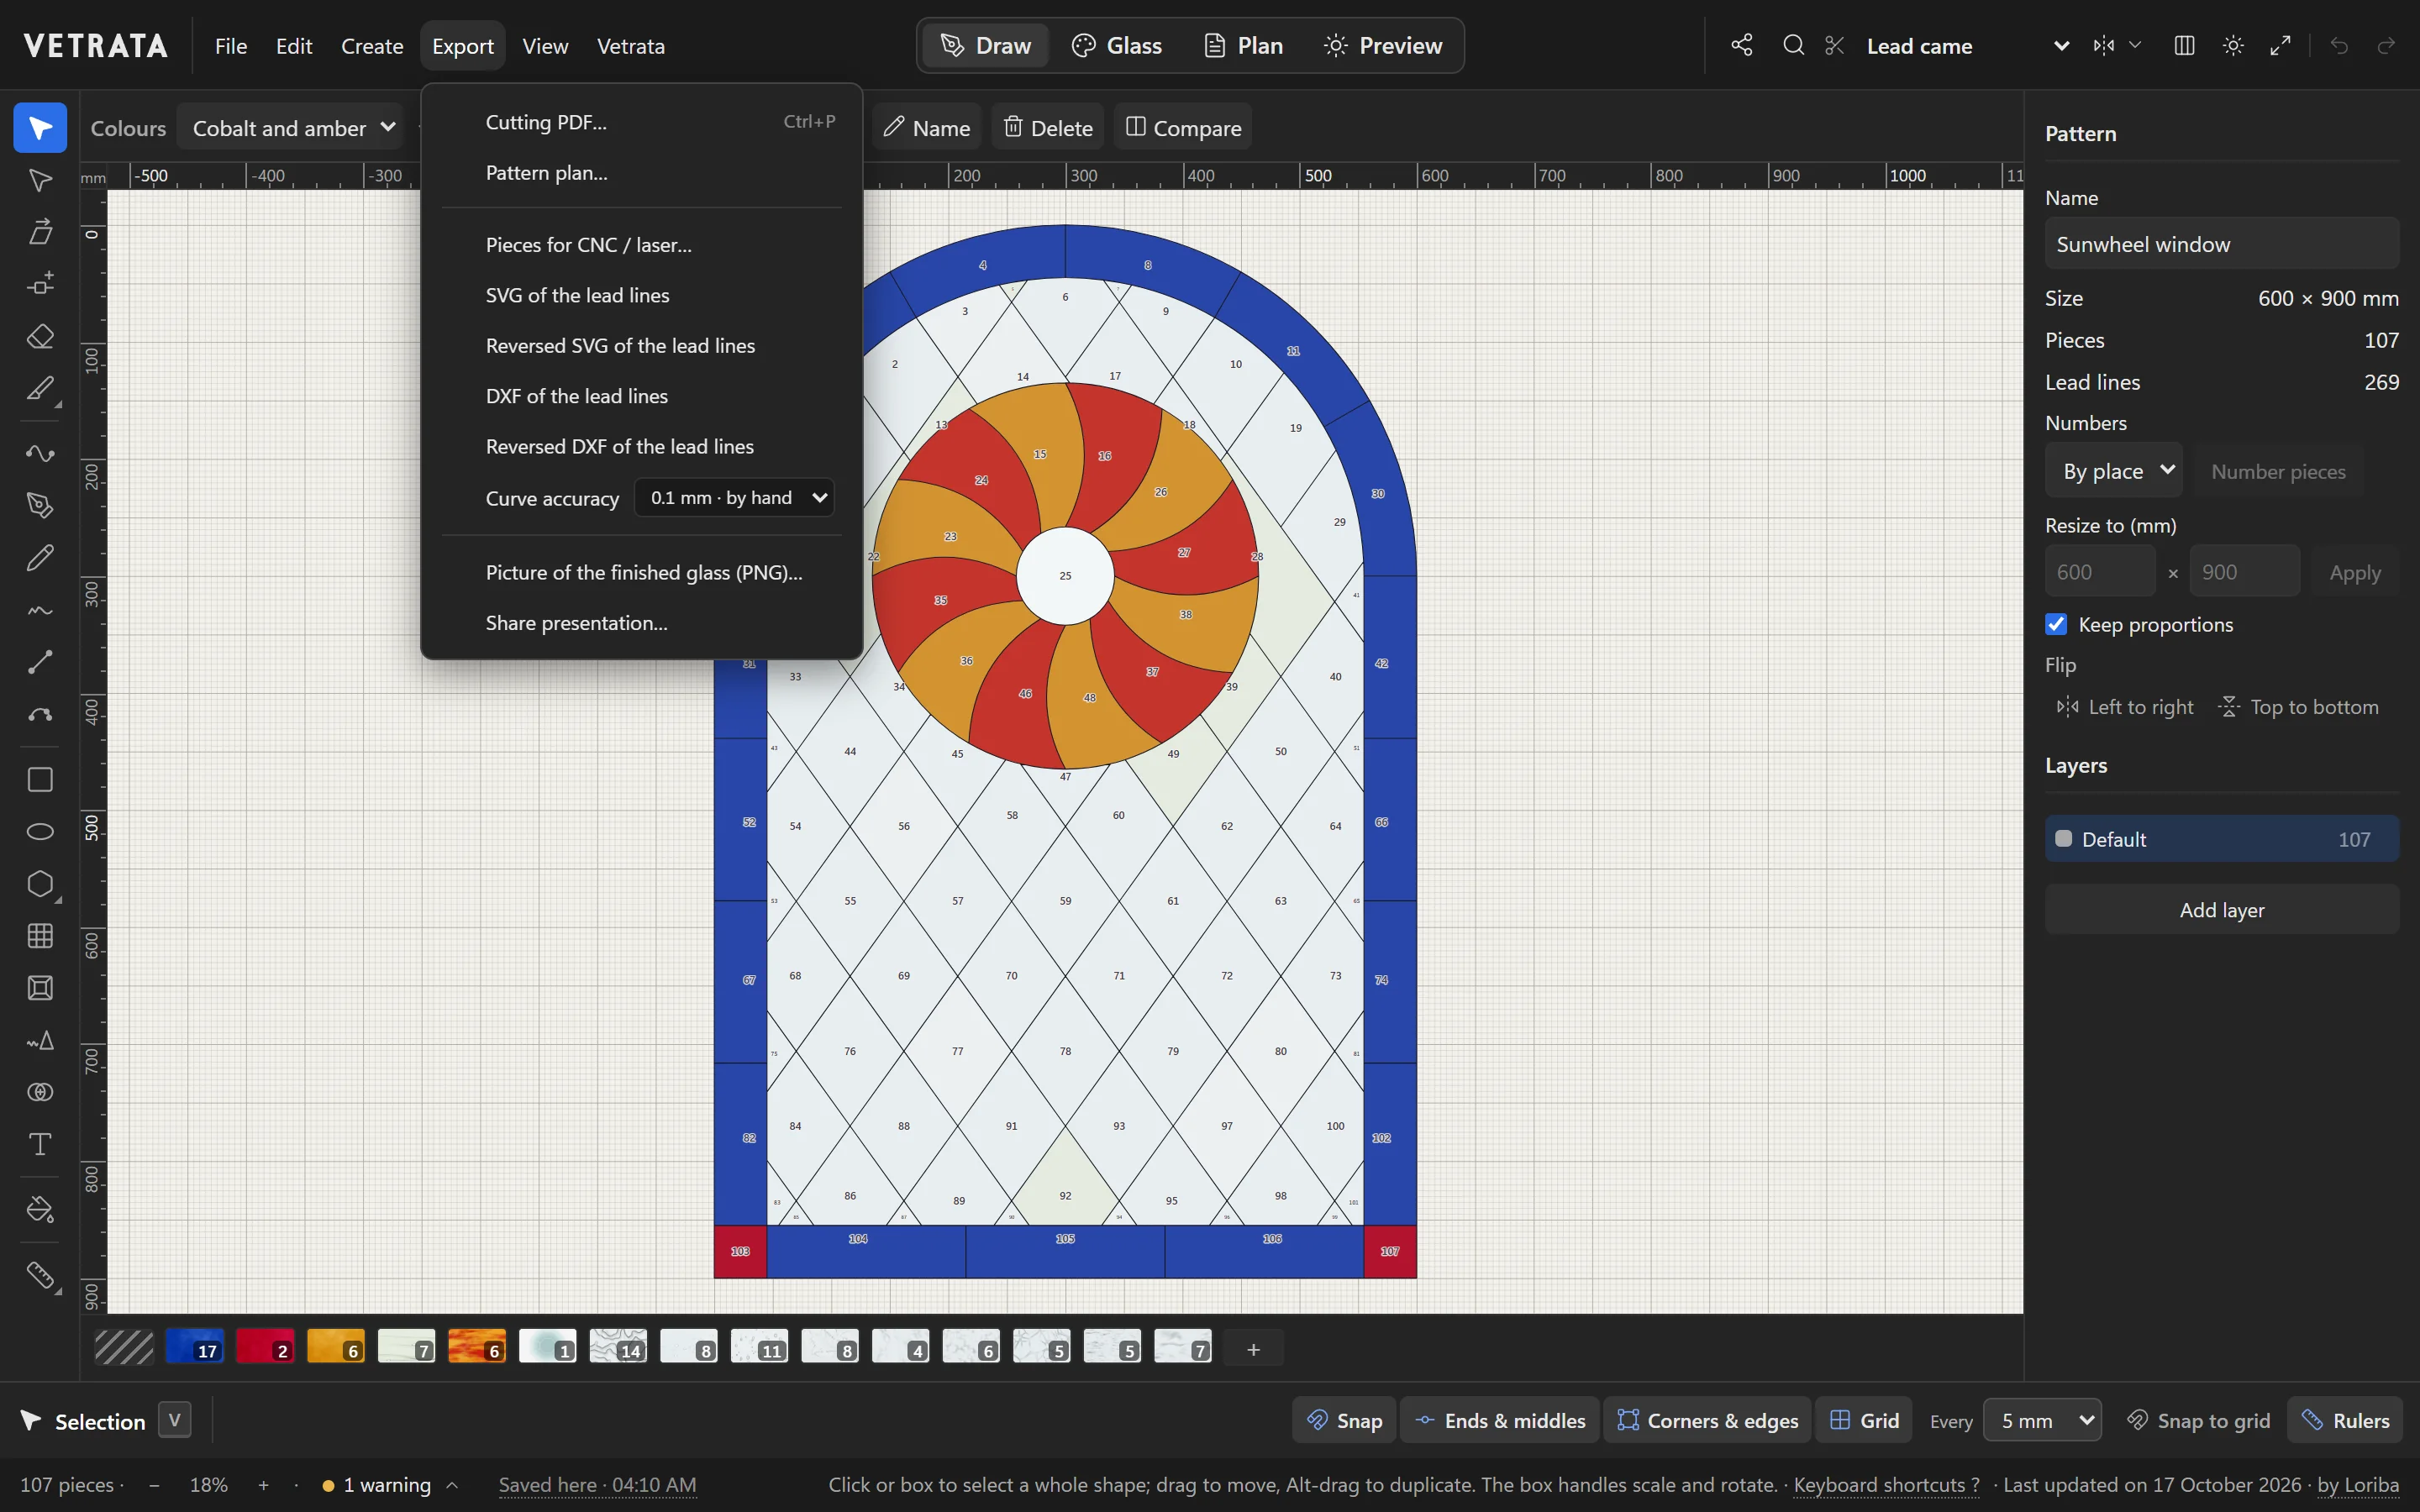This screenshot has height=1512, width=2420.
Task: Open the grid spacing 5 mm dropdown
Action: pyautogui.click(x=2042, y=1420)
